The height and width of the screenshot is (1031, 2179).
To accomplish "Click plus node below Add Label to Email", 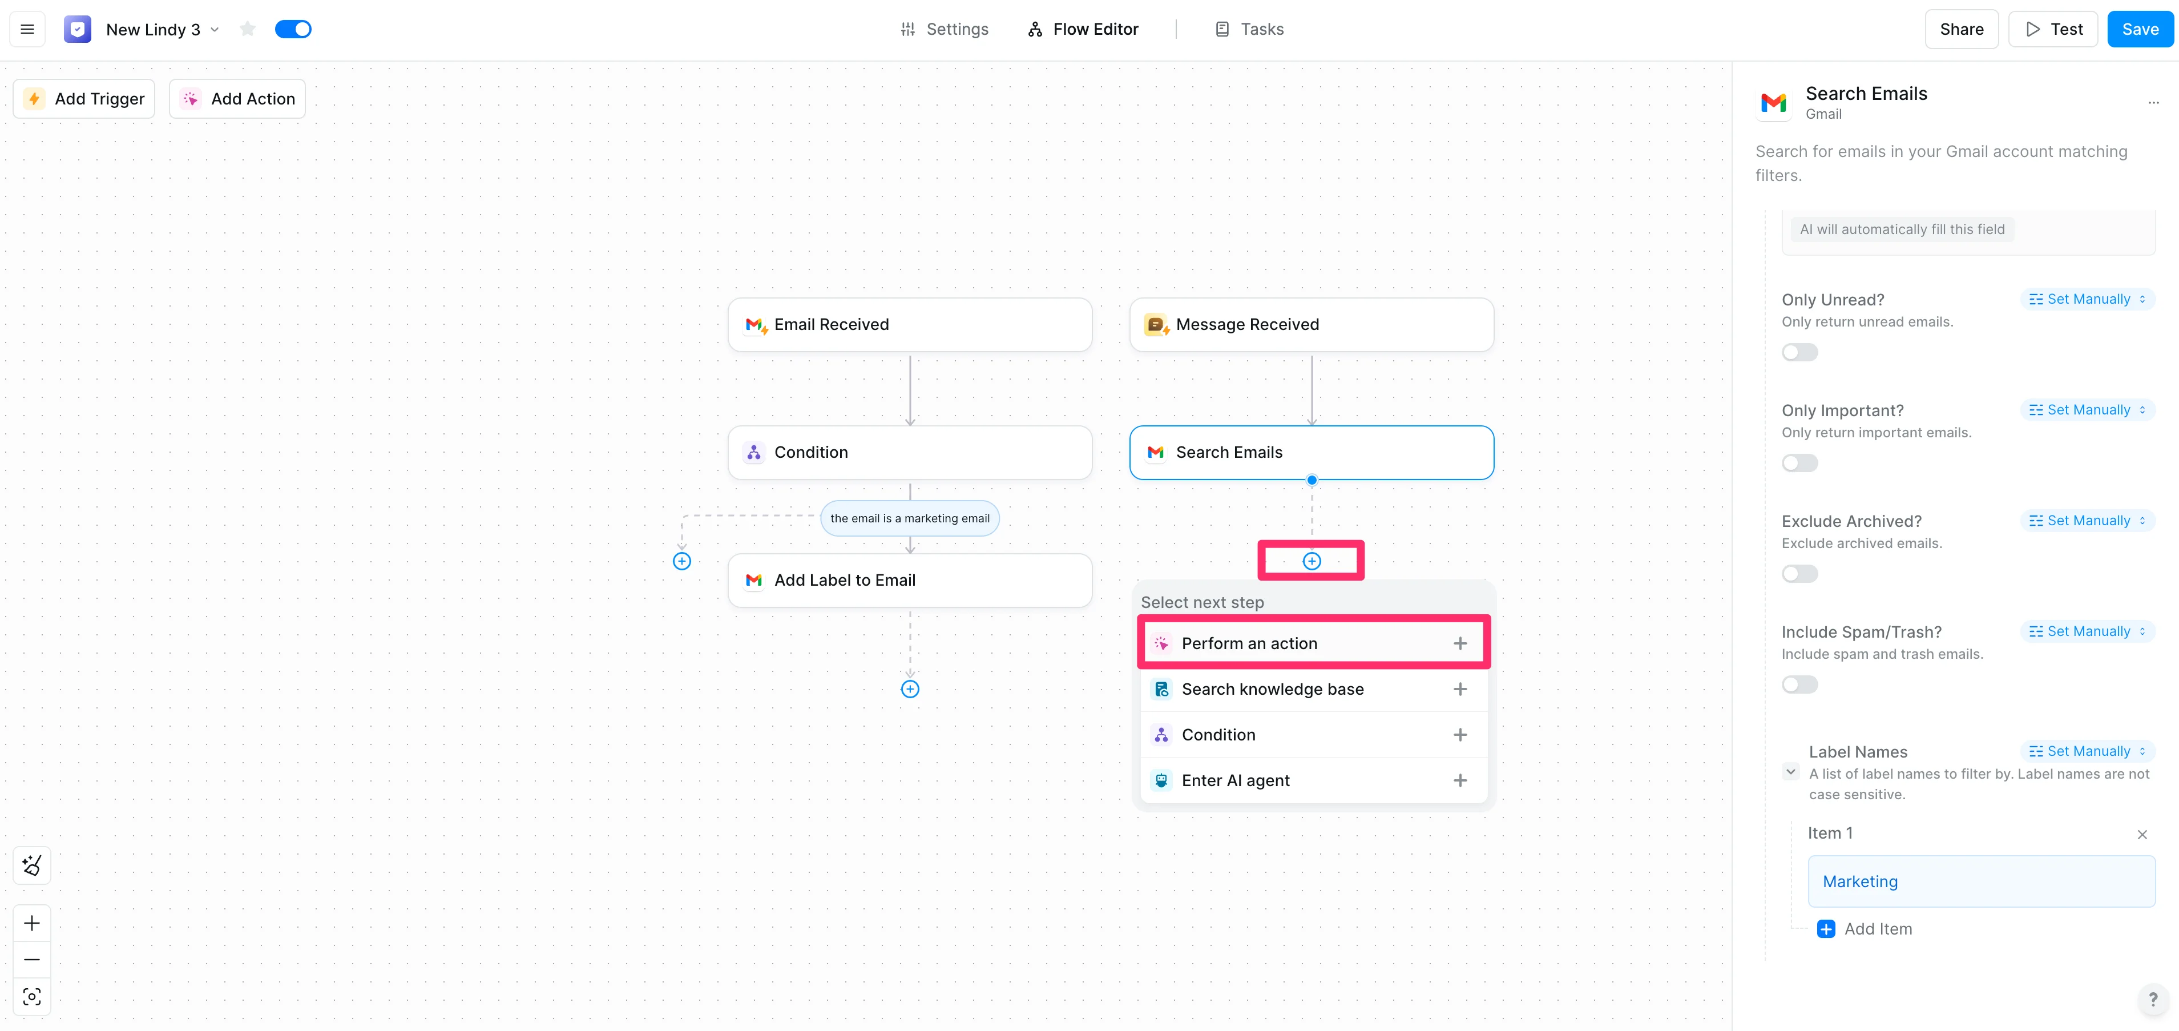I will click(x=909, y=688).
